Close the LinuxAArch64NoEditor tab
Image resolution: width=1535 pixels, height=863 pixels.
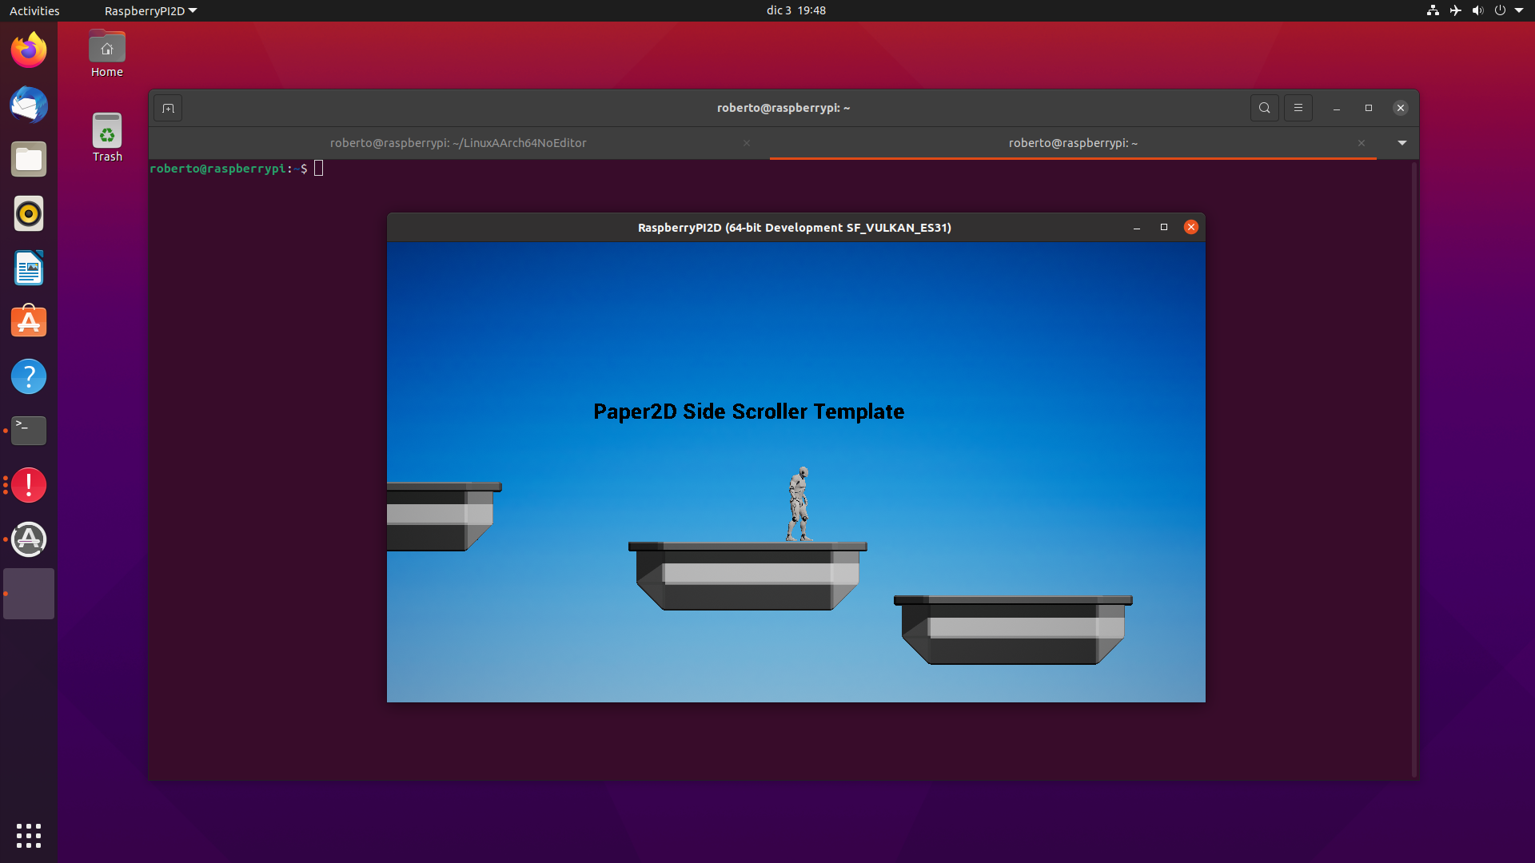(x=747, y=143)
